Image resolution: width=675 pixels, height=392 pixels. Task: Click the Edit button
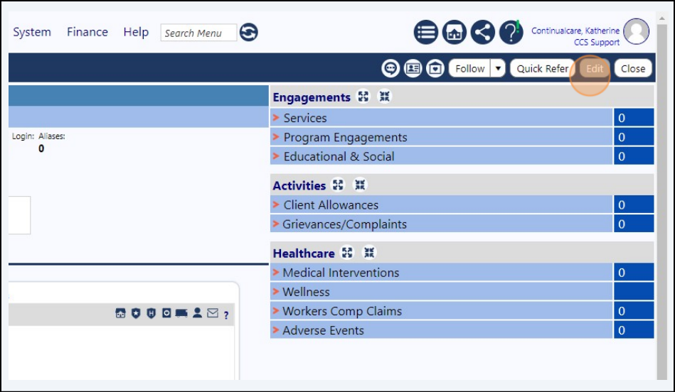595,68
